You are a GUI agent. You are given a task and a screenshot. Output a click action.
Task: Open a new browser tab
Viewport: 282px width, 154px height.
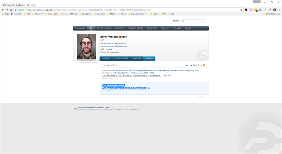[x=33, y=5]
